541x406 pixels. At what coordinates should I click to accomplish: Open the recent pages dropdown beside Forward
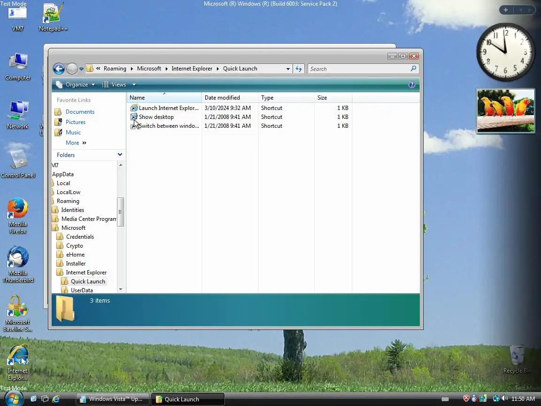pos(81,69)
